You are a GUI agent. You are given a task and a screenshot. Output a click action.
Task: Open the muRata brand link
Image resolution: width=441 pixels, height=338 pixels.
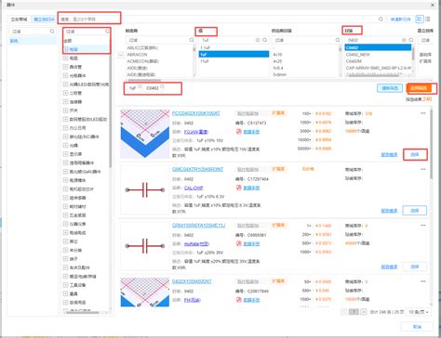pyautogui.click(x=196, y=244)
